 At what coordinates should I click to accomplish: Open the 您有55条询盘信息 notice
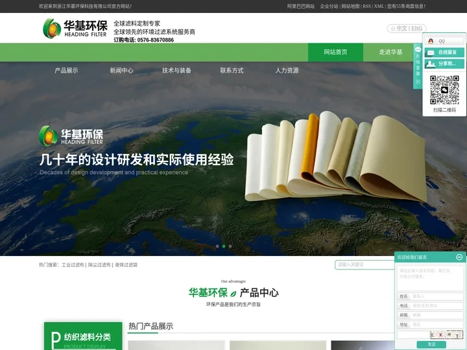point(406,6)
